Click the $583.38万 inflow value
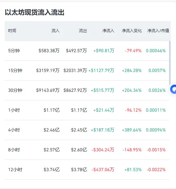176x189 pixels. tap(49, 51)
